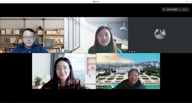This screenshot has height=103, width=192.
Task: Select the man with aerial campus background tile
Action: point(128,71)
